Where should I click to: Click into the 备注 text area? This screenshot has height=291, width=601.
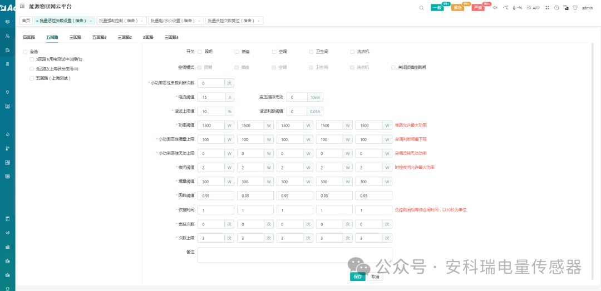tap(295, 255)
